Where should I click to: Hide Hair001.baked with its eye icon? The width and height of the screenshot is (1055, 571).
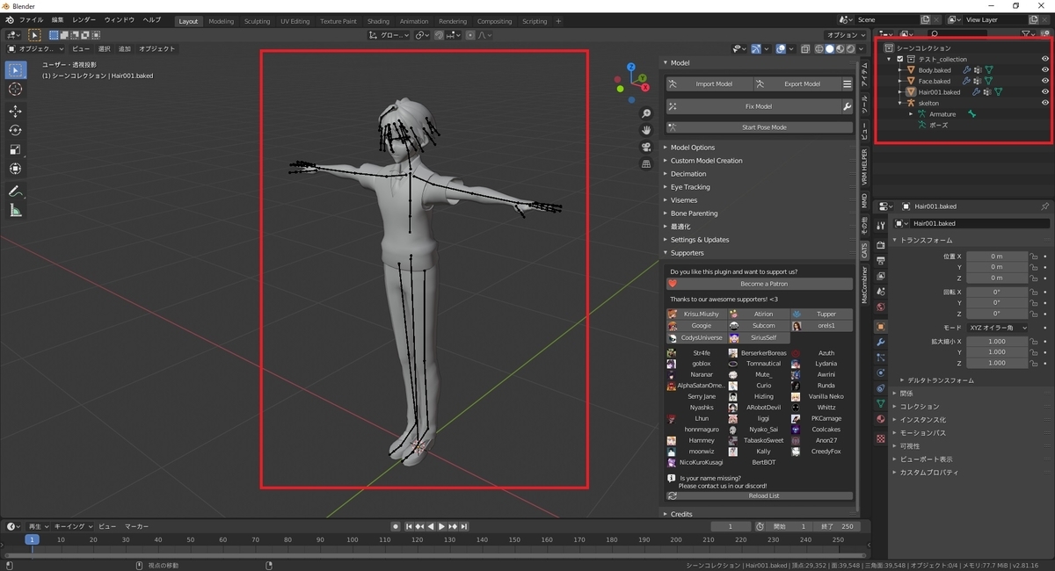pos(1045,91)
